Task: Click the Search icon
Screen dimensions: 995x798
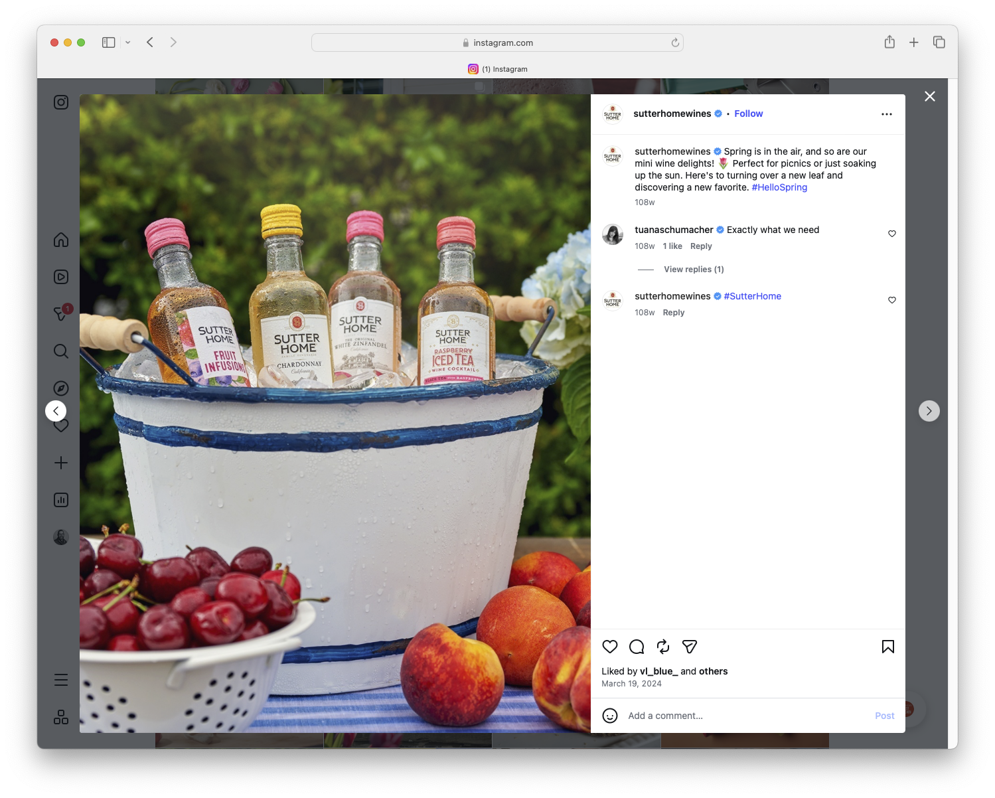Action: coord(60,351)
